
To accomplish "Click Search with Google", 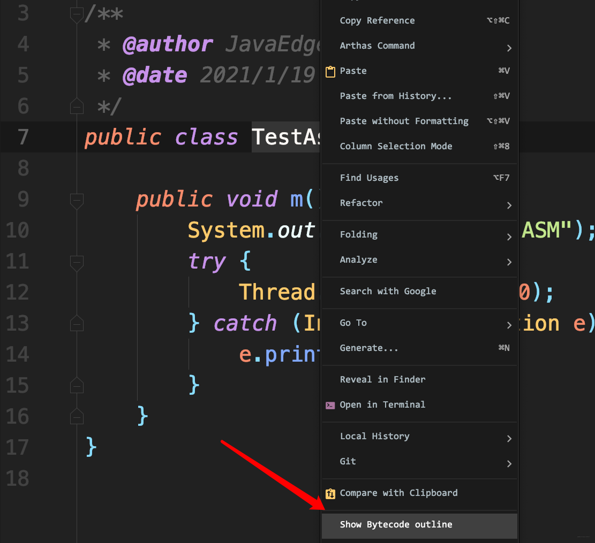I will (x=388, y=292).
